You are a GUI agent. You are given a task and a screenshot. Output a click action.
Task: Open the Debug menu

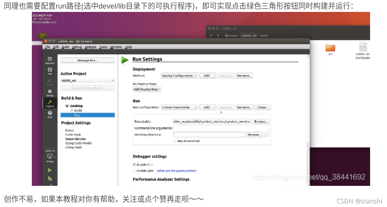point(77,47)
